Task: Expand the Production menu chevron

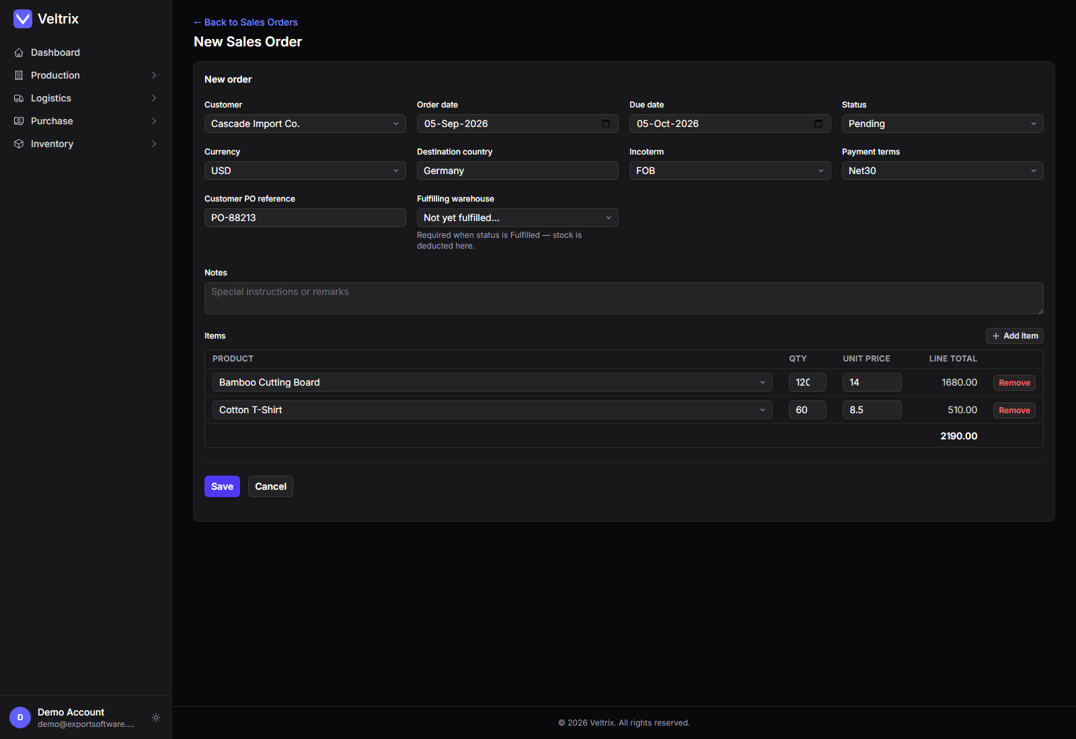Action: click(x=154, y=75)
